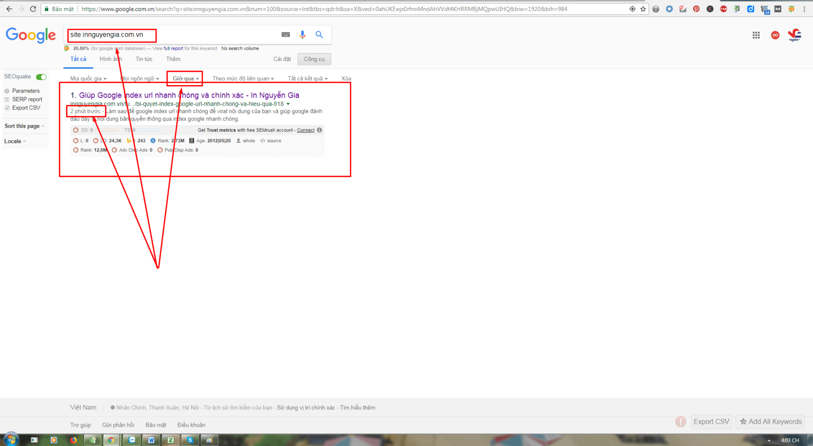Open the Mọi ngôn ngữ dropdown
The image size is (813, 446).
click(140, 79)
